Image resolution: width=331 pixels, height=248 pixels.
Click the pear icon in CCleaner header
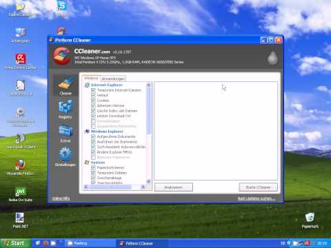pos(272,57)
